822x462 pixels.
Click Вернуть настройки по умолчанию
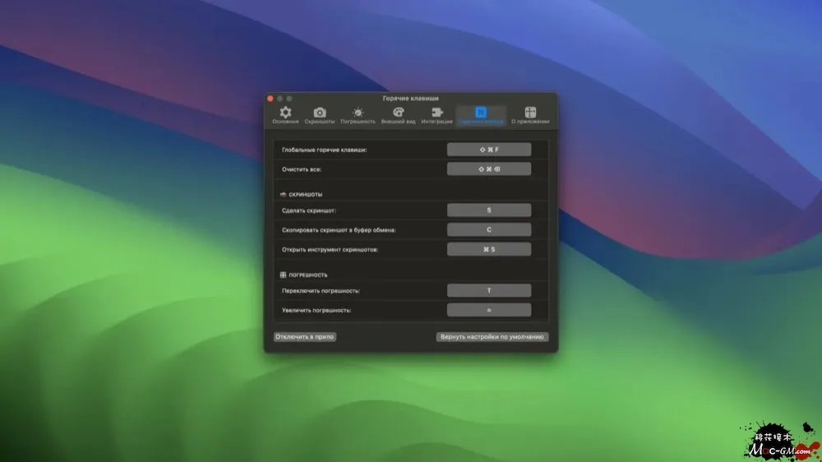coord(492,337)
